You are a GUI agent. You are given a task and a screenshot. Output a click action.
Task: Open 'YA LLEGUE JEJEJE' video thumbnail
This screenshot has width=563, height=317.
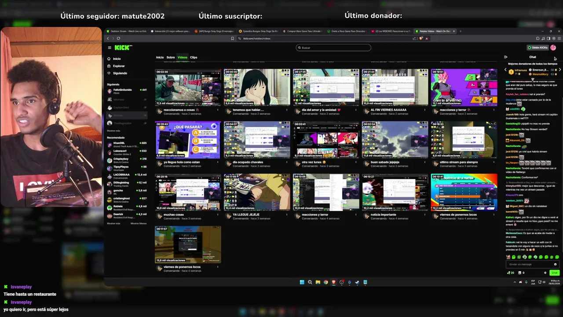click(257, 192)
